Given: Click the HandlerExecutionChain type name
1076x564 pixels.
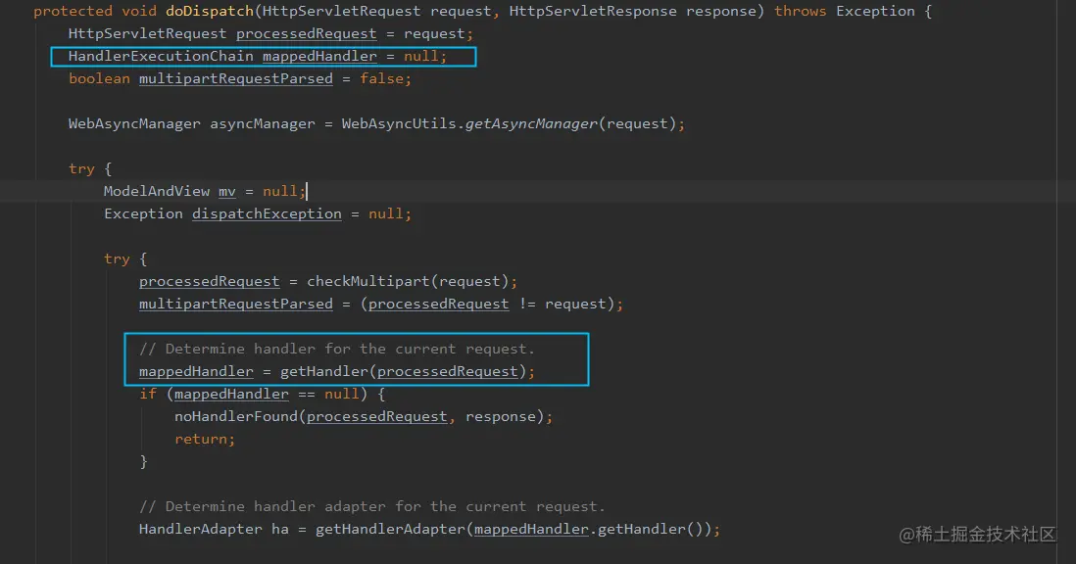Looking at the screenshot, I should click(161, 56).
